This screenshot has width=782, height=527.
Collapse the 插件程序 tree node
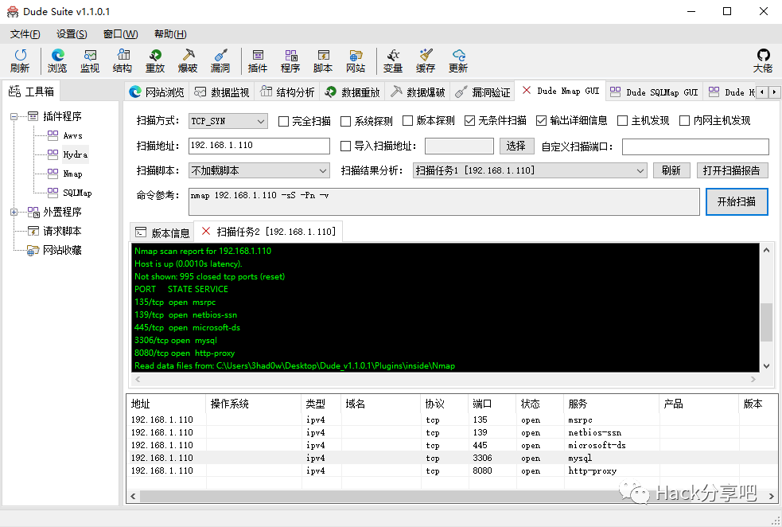(x=14, y=116)
